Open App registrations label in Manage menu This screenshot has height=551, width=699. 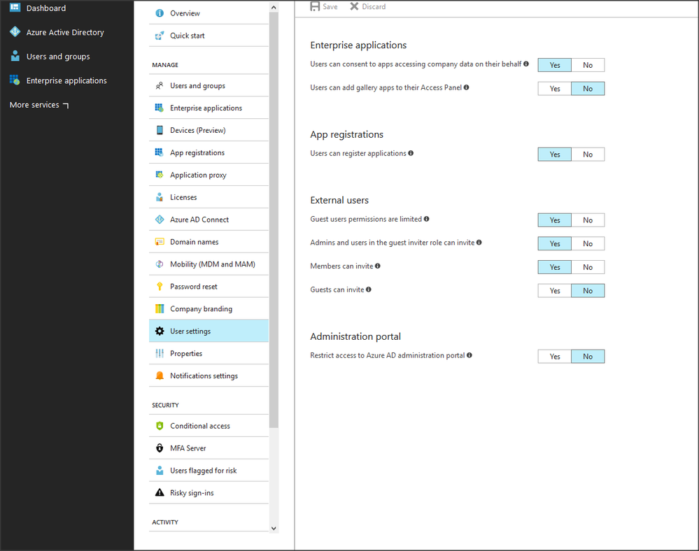[x=197, y=152]
